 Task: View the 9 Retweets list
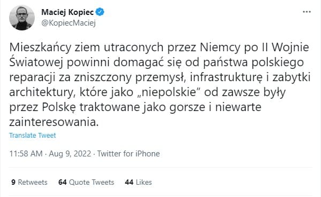click(x=29, y=182)
